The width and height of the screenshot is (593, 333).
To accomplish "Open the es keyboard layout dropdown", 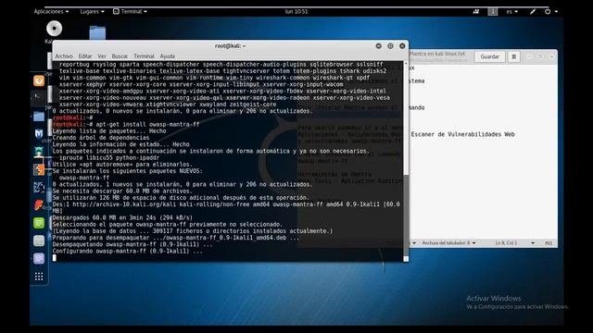I will (512, 12).
